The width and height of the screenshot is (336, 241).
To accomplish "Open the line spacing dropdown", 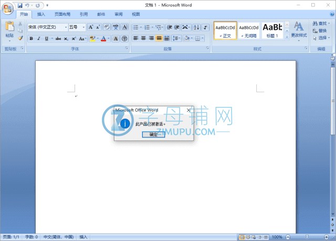I will pyautogui.click(x=176, y=38).
